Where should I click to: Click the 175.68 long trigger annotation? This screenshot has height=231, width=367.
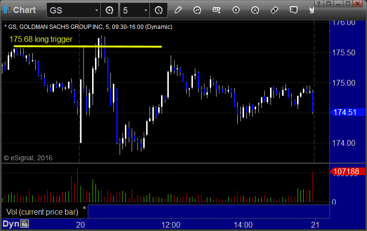coord(41,39)
